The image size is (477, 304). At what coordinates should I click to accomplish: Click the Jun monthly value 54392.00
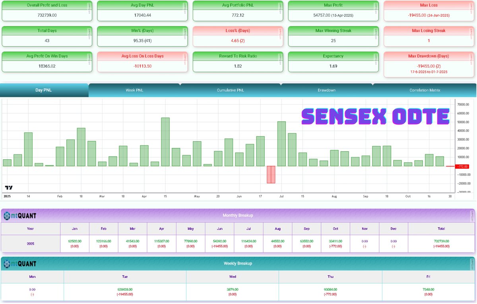pos(220,241)
